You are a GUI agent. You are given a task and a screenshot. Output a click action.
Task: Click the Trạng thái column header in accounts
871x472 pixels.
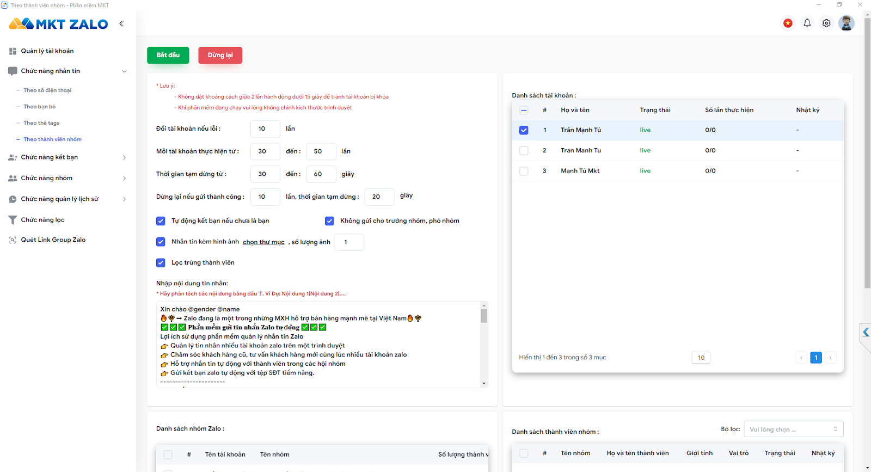pyautogui.click(x=655, y=110)
